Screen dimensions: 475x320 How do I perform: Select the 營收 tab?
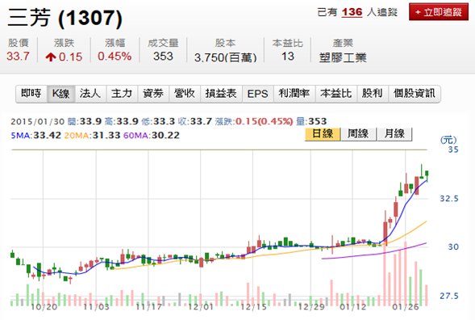tap(185, 94)
